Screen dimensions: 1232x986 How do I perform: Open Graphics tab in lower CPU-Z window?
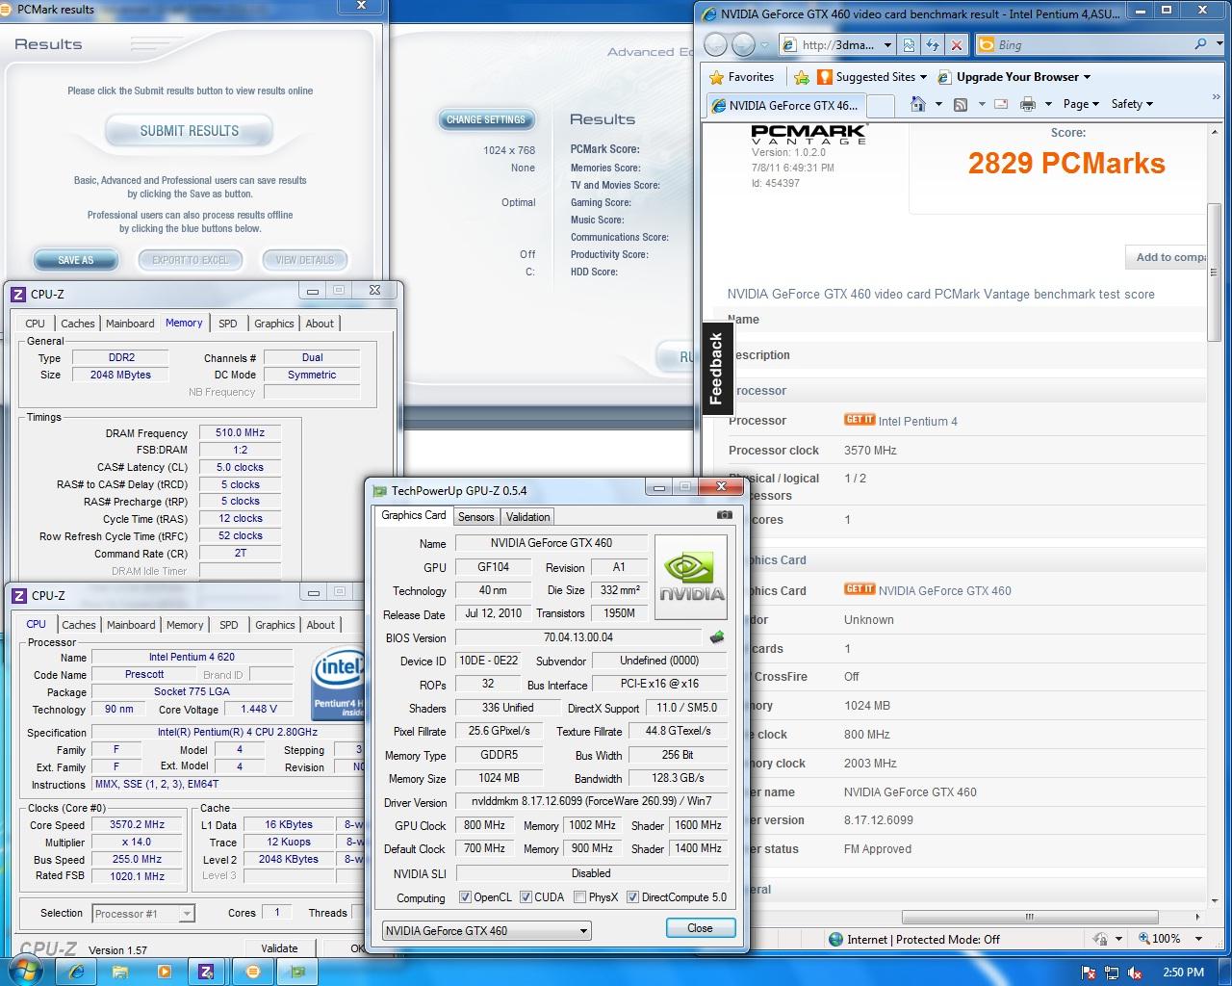click(275, 625)
